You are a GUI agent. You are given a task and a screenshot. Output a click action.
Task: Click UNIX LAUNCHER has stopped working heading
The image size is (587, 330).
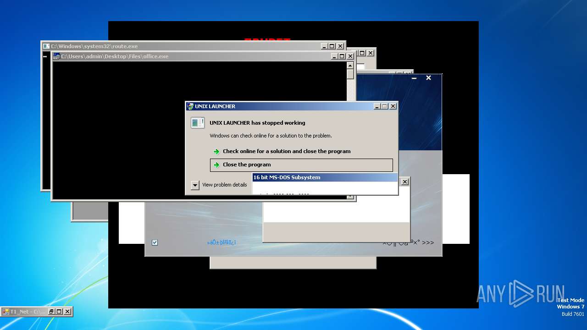[x=257, y=123]
